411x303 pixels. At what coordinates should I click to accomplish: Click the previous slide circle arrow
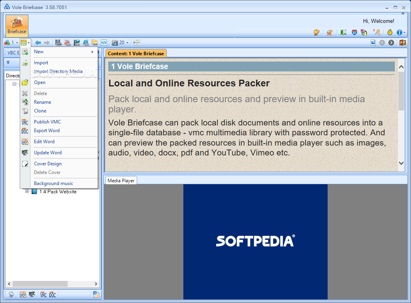tap(382, 43)
